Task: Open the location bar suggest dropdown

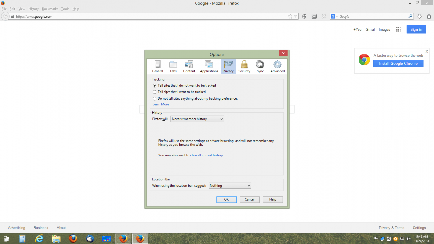Action: (x=230, y=186)
